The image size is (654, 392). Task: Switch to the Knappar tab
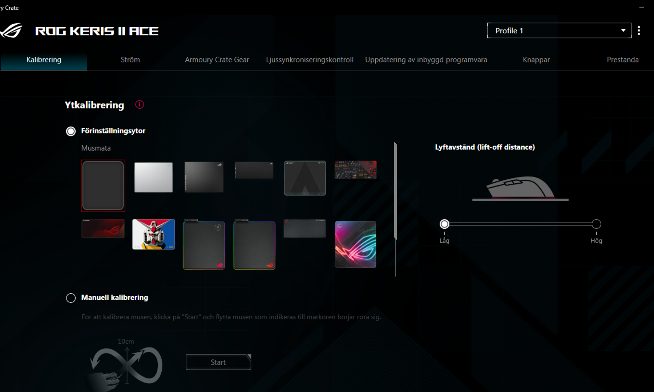tap(536, 60)
